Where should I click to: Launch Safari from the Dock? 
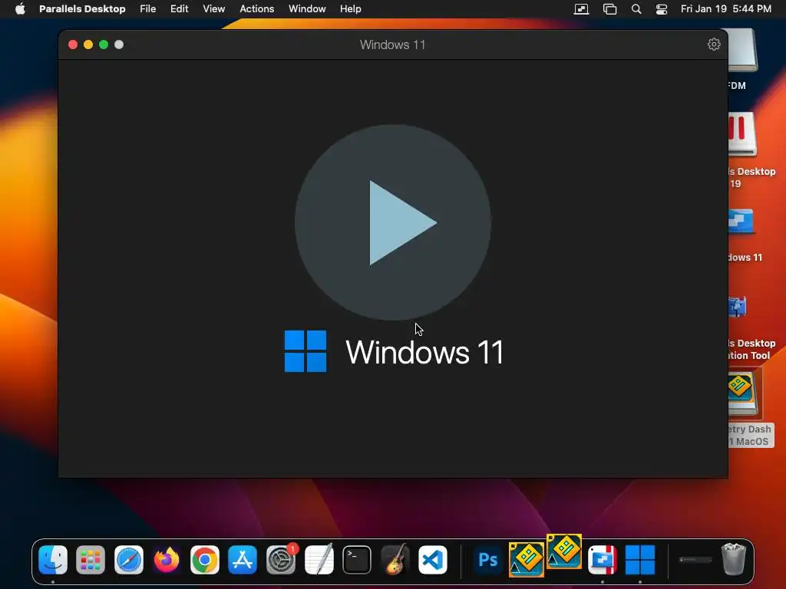click(x=129, y=559)
